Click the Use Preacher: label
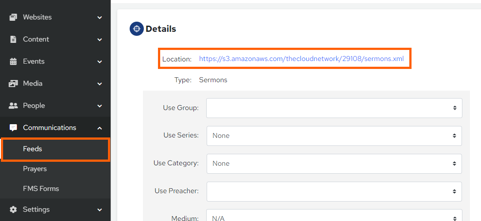This screenshot has height=221, width=481. click(177, 191)
